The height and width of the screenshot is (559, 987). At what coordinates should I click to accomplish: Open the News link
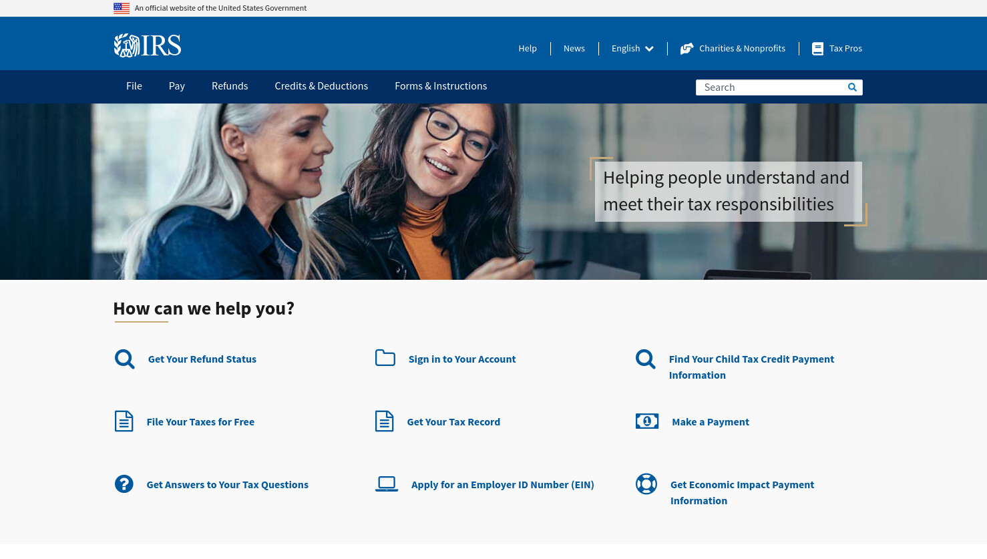pos(574,49)
